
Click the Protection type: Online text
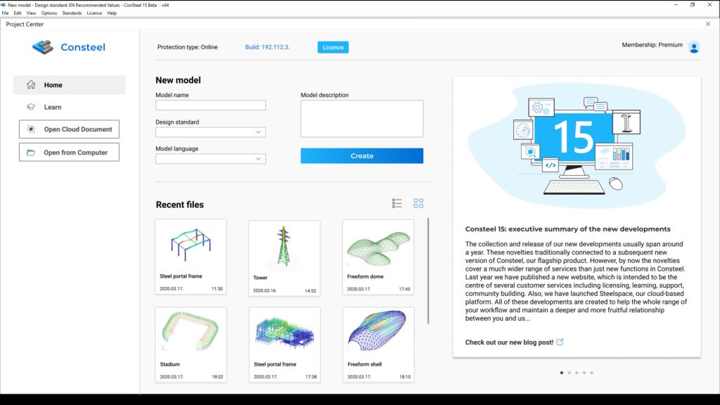click(187, 47)
